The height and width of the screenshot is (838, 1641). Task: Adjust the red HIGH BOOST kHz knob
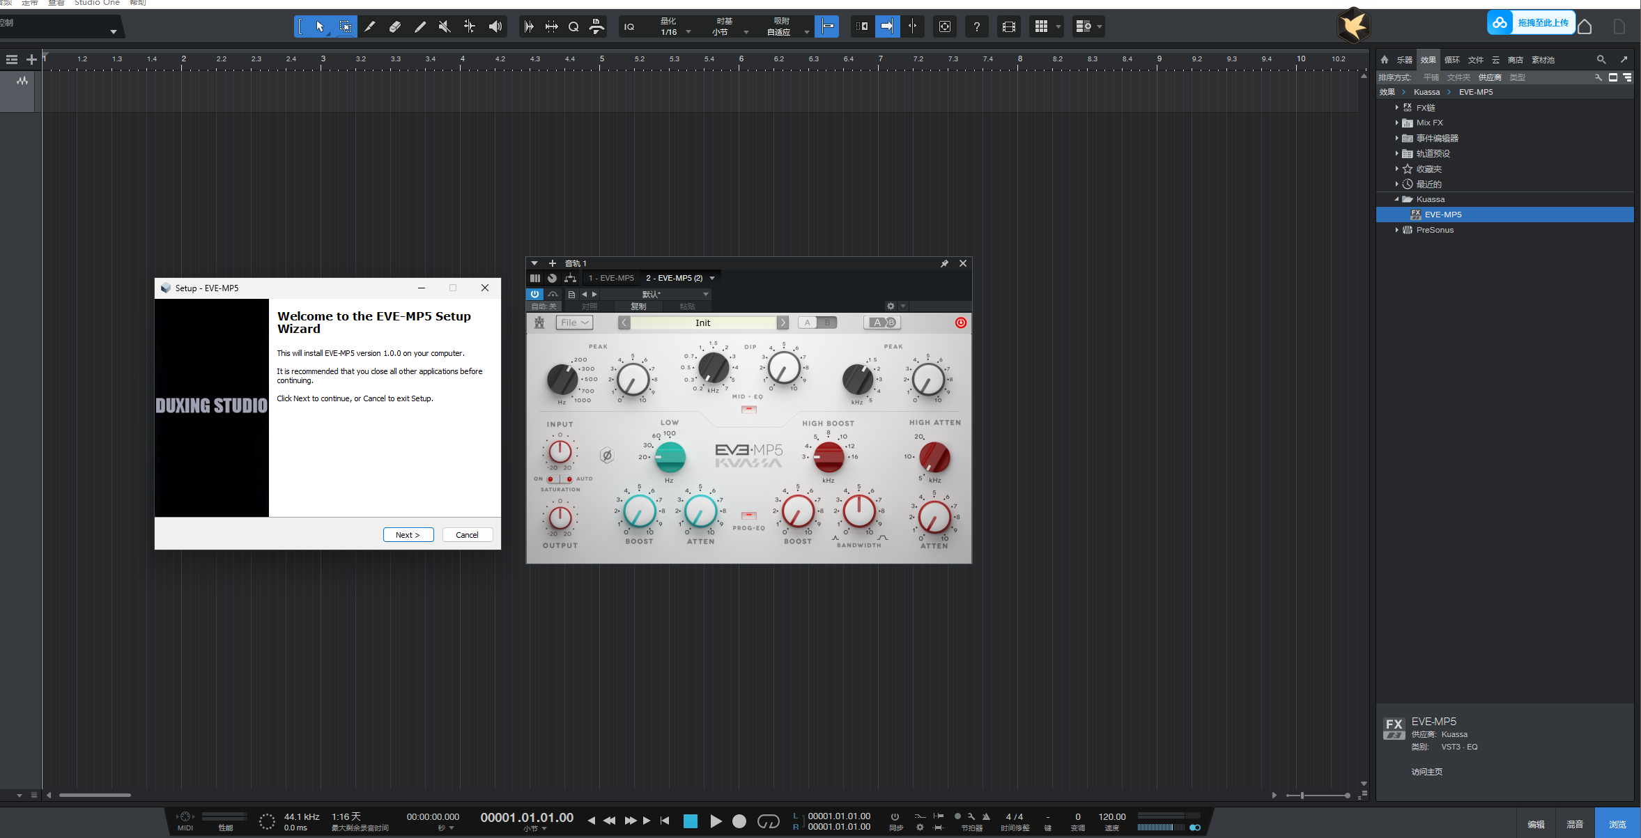click(829, 457)
